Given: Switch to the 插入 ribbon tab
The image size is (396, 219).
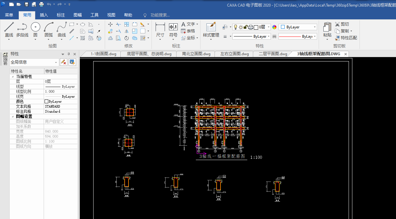Looking at the screenshot, I should (x=44, y=15).
